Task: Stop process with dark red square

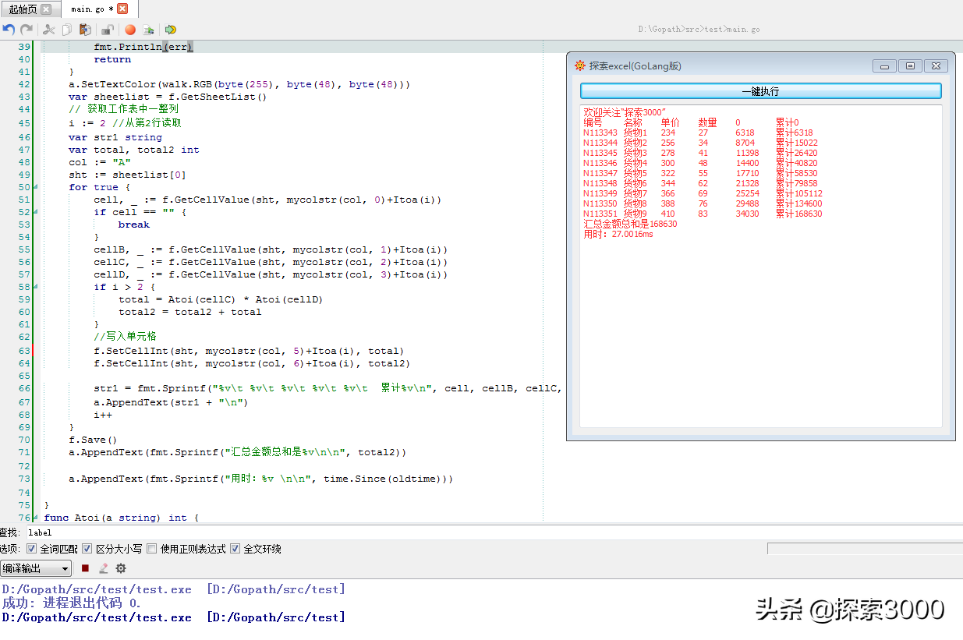Action: pyautogui.click(x=85, y=568)
